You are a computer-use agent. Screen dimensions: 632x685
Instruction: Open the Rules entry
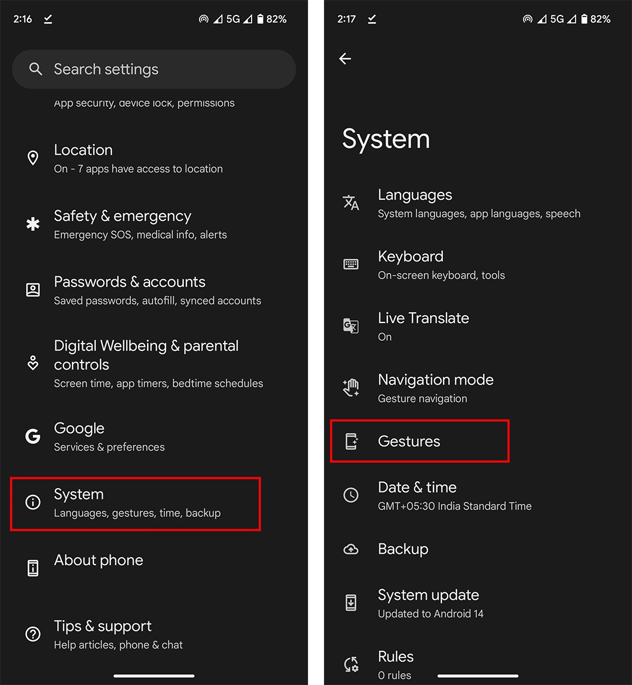[x=478, y=665]
